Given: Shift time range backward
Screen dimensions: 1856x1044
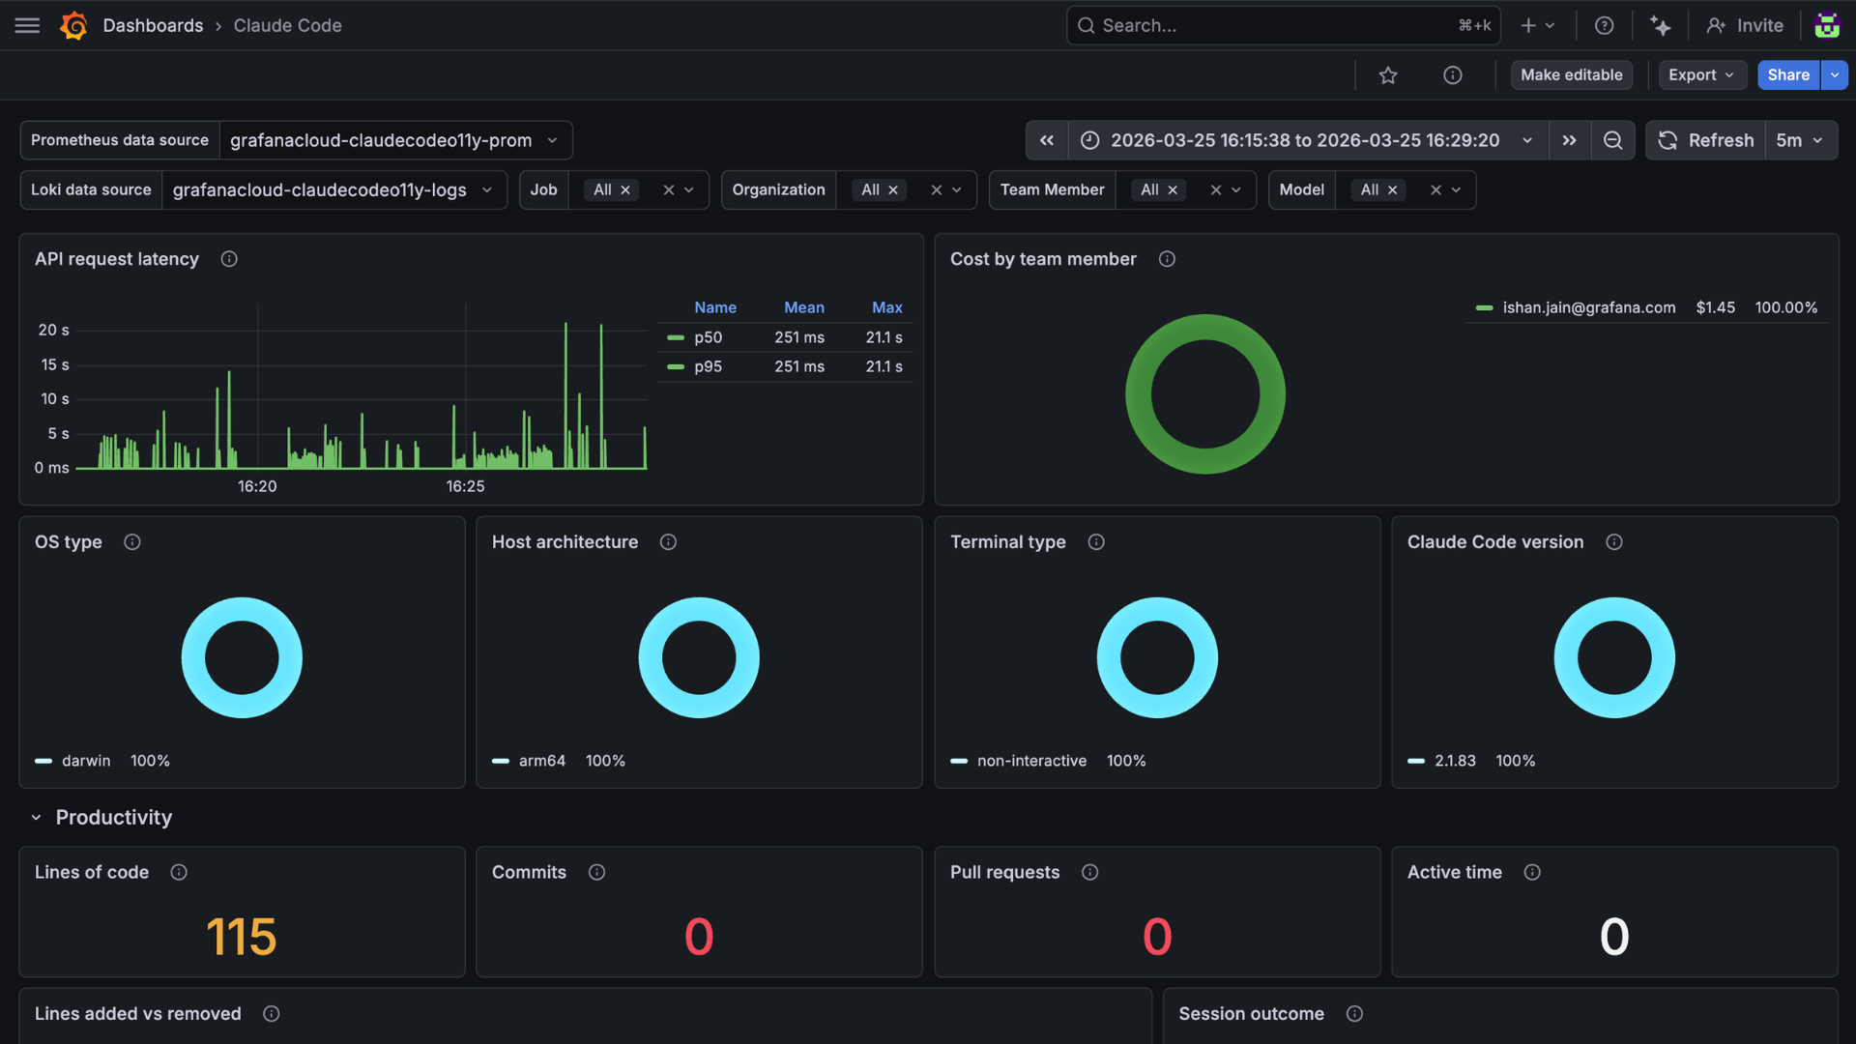Looking at the screenshot, I should (1047, 140).
